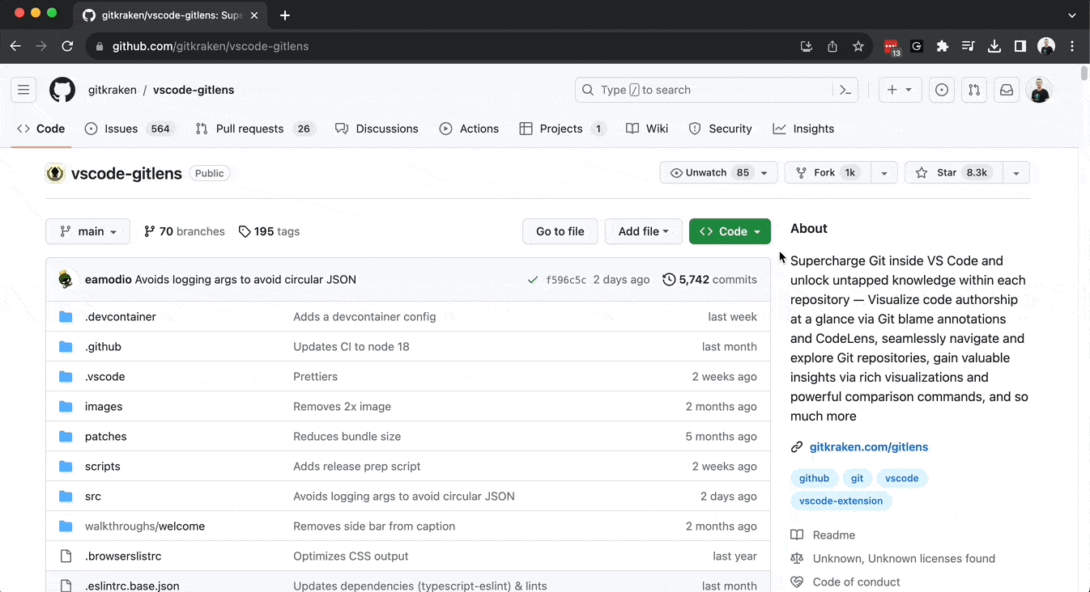Screen dimensions: 1090x592
Task: Click the Go to file button
Action: 560,231
